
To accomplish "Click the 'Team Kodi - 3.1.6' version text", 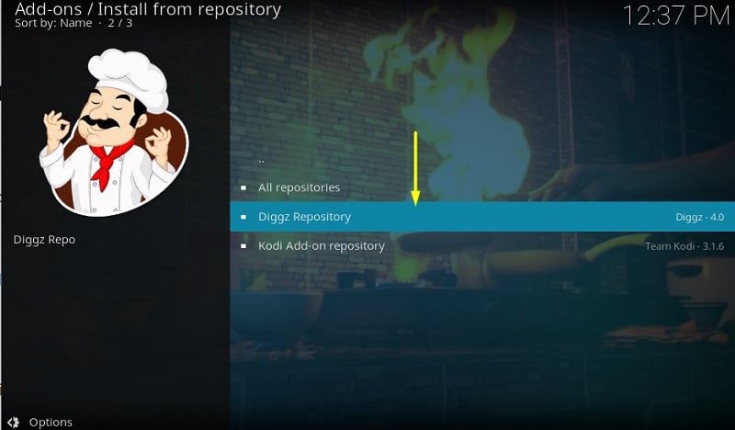I will click(684, 246).
